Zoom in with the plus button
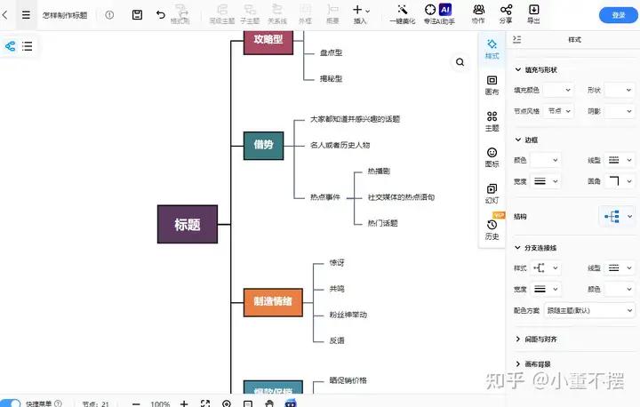640x407 pixels. pos(184,403)
